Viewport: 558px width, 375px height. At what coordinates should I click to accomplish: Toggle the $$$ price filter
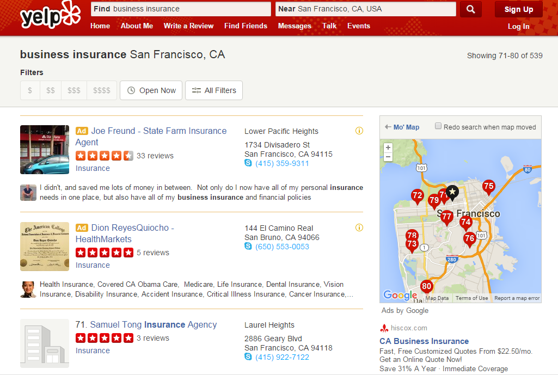tap(74, 90)
